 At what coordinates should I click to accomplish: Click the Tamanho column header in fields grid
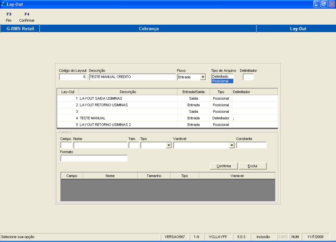[x=154, y=176]
